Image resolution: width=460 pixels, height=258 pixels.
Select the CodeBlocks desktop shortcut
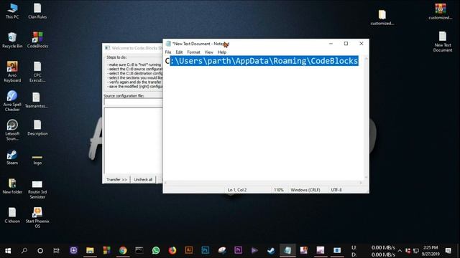(x=37, y=40)
